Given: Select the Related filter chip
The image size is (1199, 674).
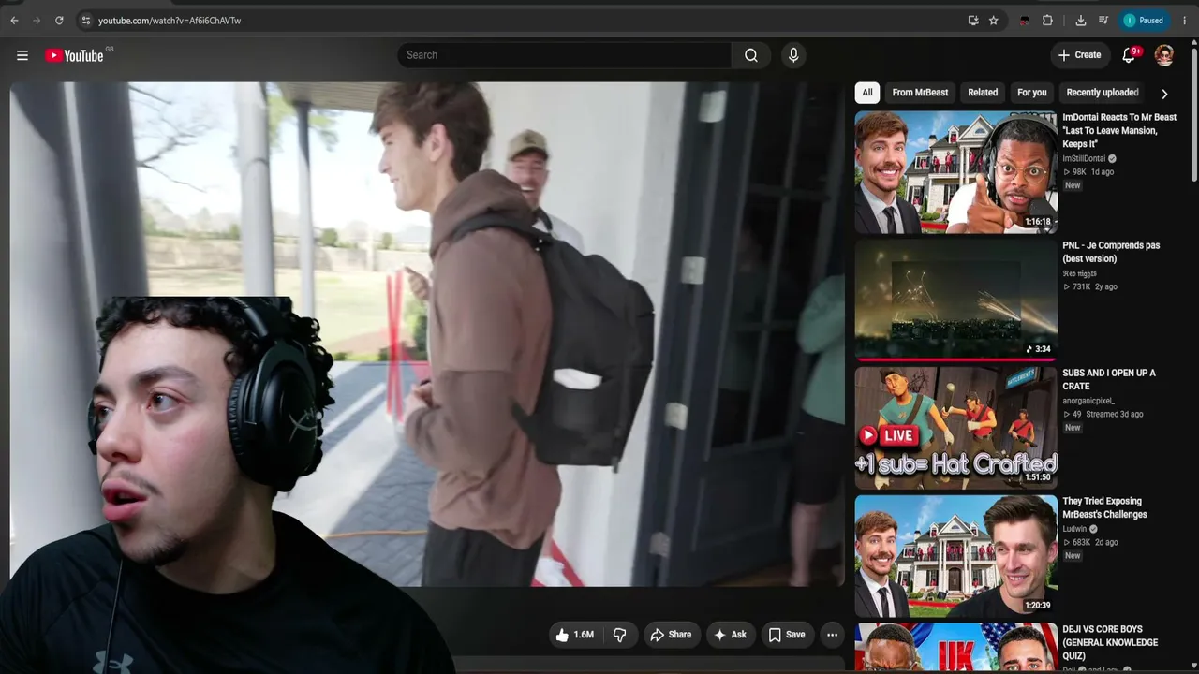Looking at the screenshot, I should [x=983, y=93].
